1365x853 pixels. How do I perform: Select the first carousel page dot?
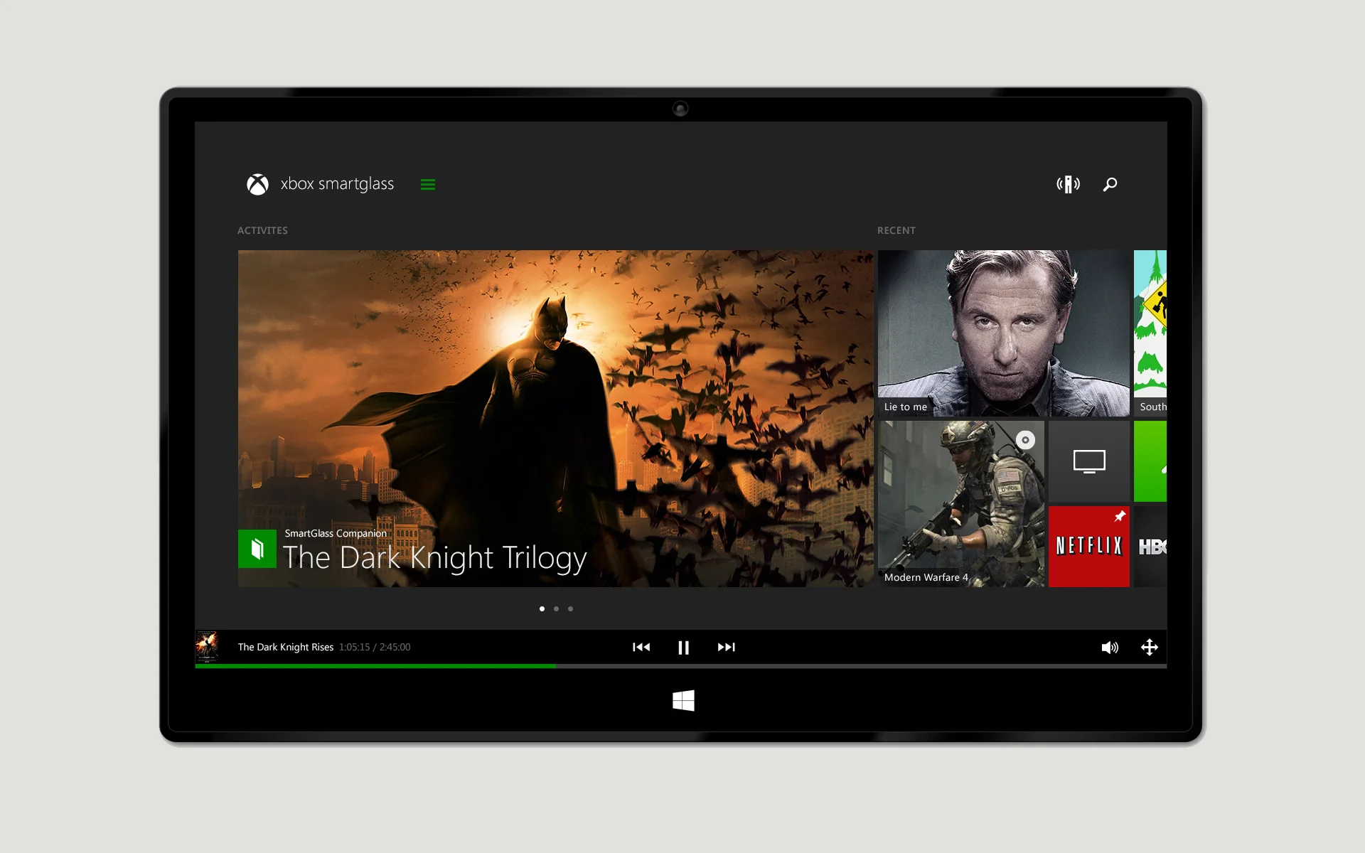point(542,609)
